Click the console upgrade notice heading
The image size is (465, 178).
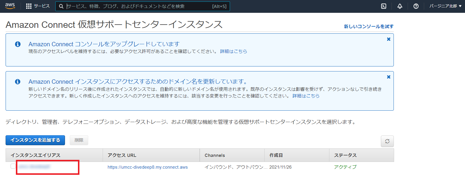click(104, 44)
